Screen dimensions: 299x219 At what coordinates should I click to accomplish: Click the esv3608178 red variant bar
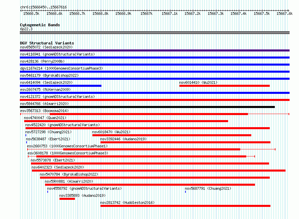pos(141,156)
